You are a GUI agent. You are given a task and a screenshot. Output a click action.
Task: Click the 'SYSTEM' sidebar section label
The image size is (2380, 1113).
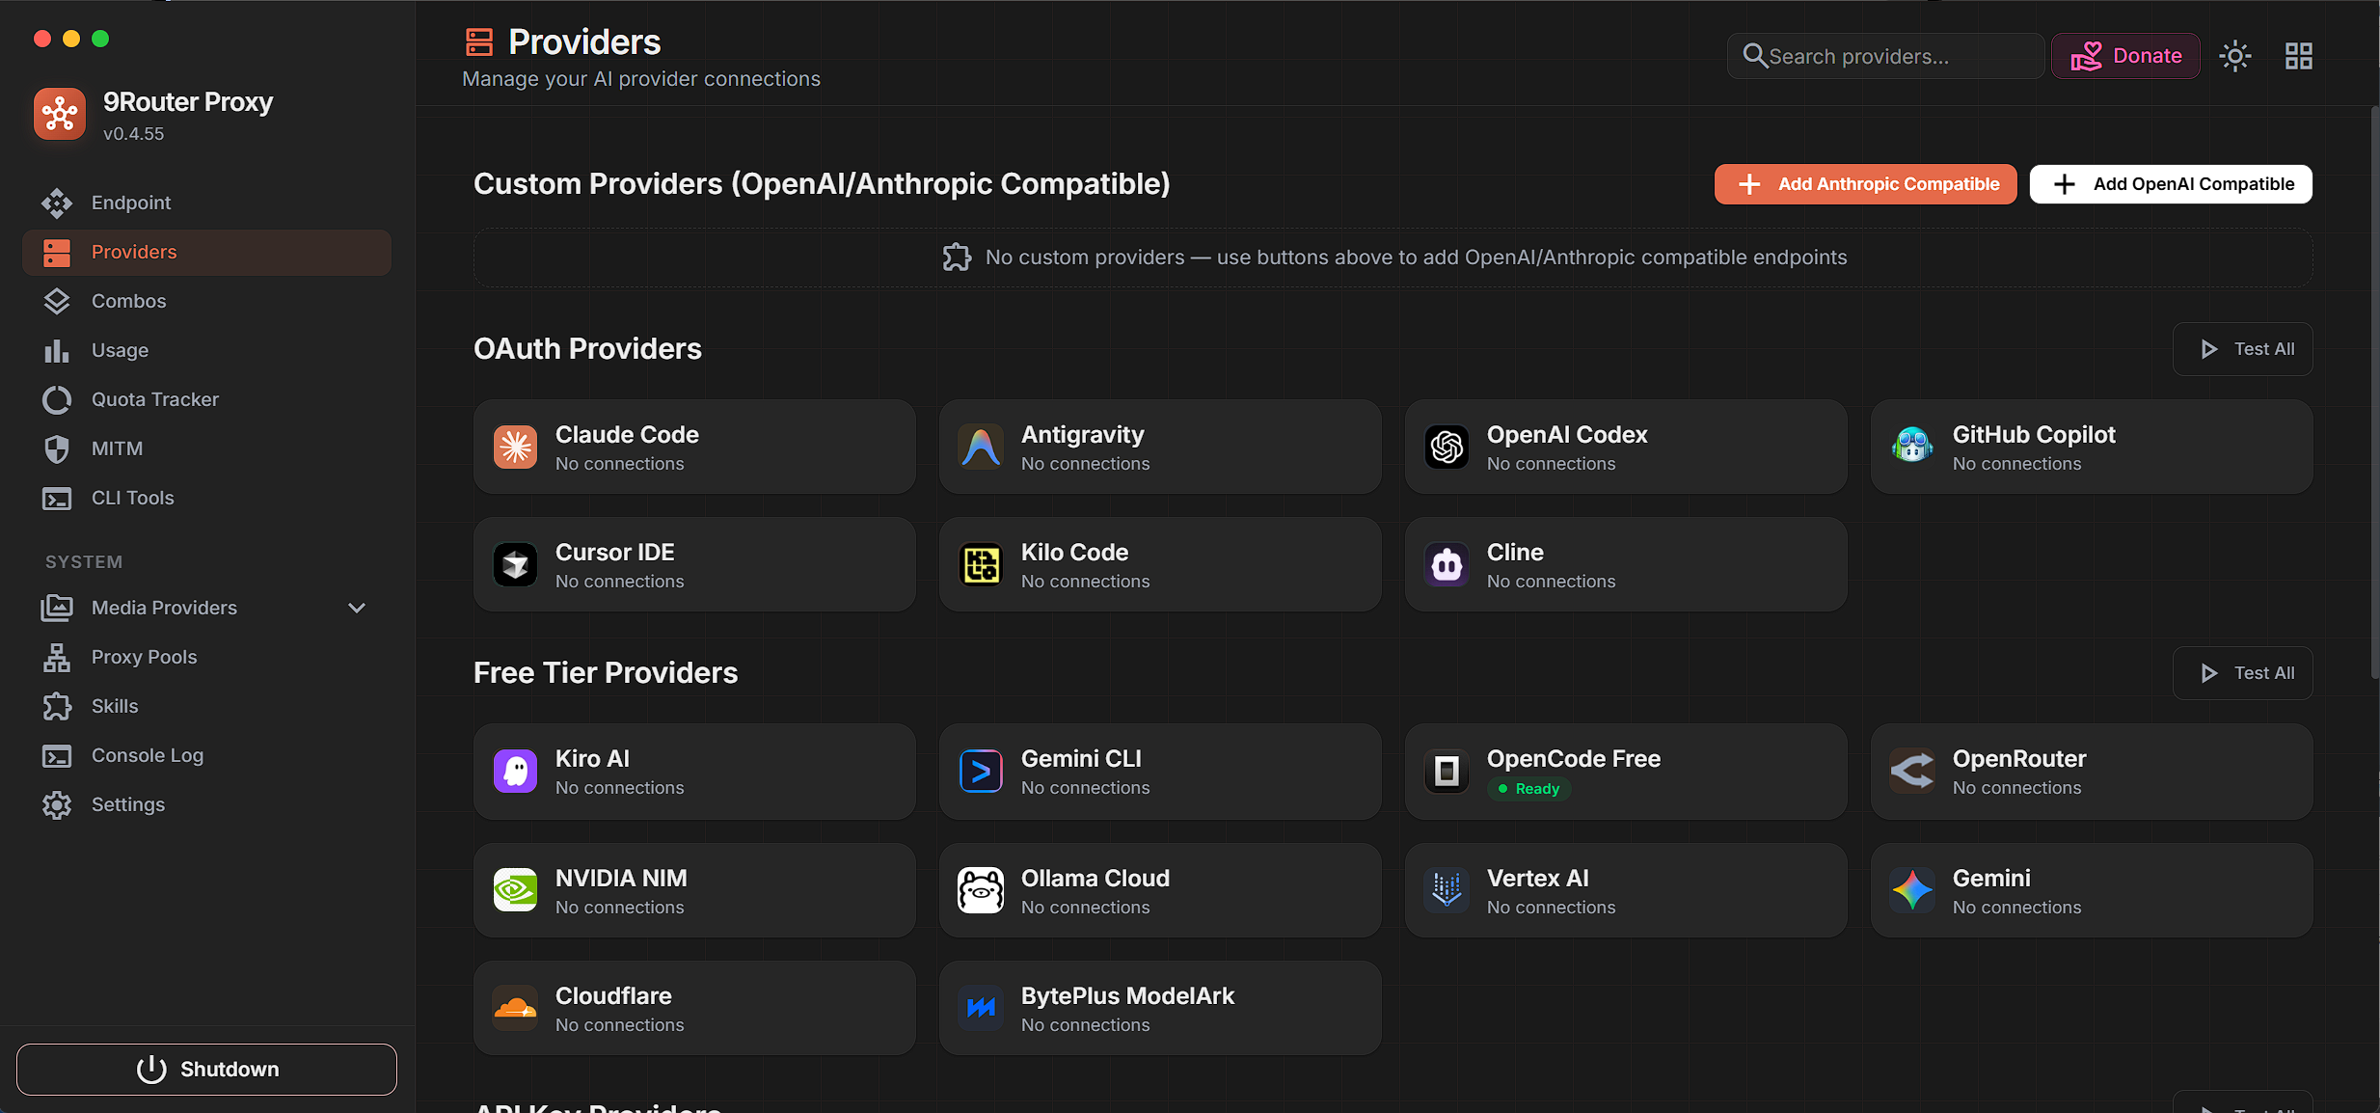point(84,562)
